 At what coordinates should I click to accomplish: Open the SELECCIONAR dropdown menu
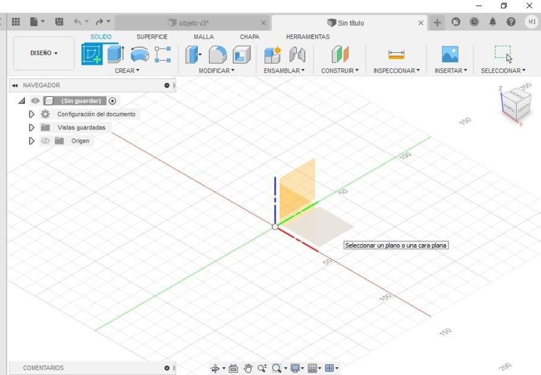pos(503,71)
